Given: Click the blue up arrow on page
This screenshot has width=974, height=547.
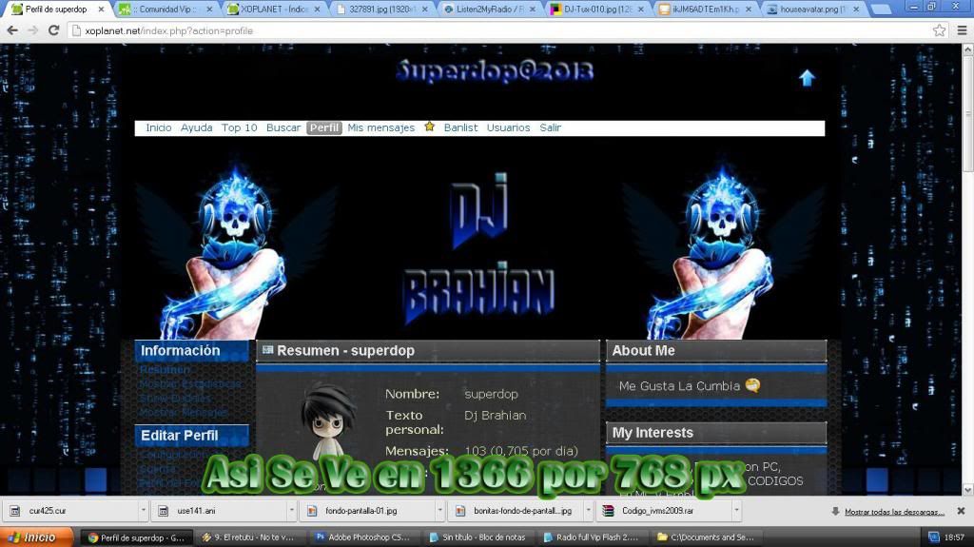Looking at the screenshot, I should click(x=807, y=78).
